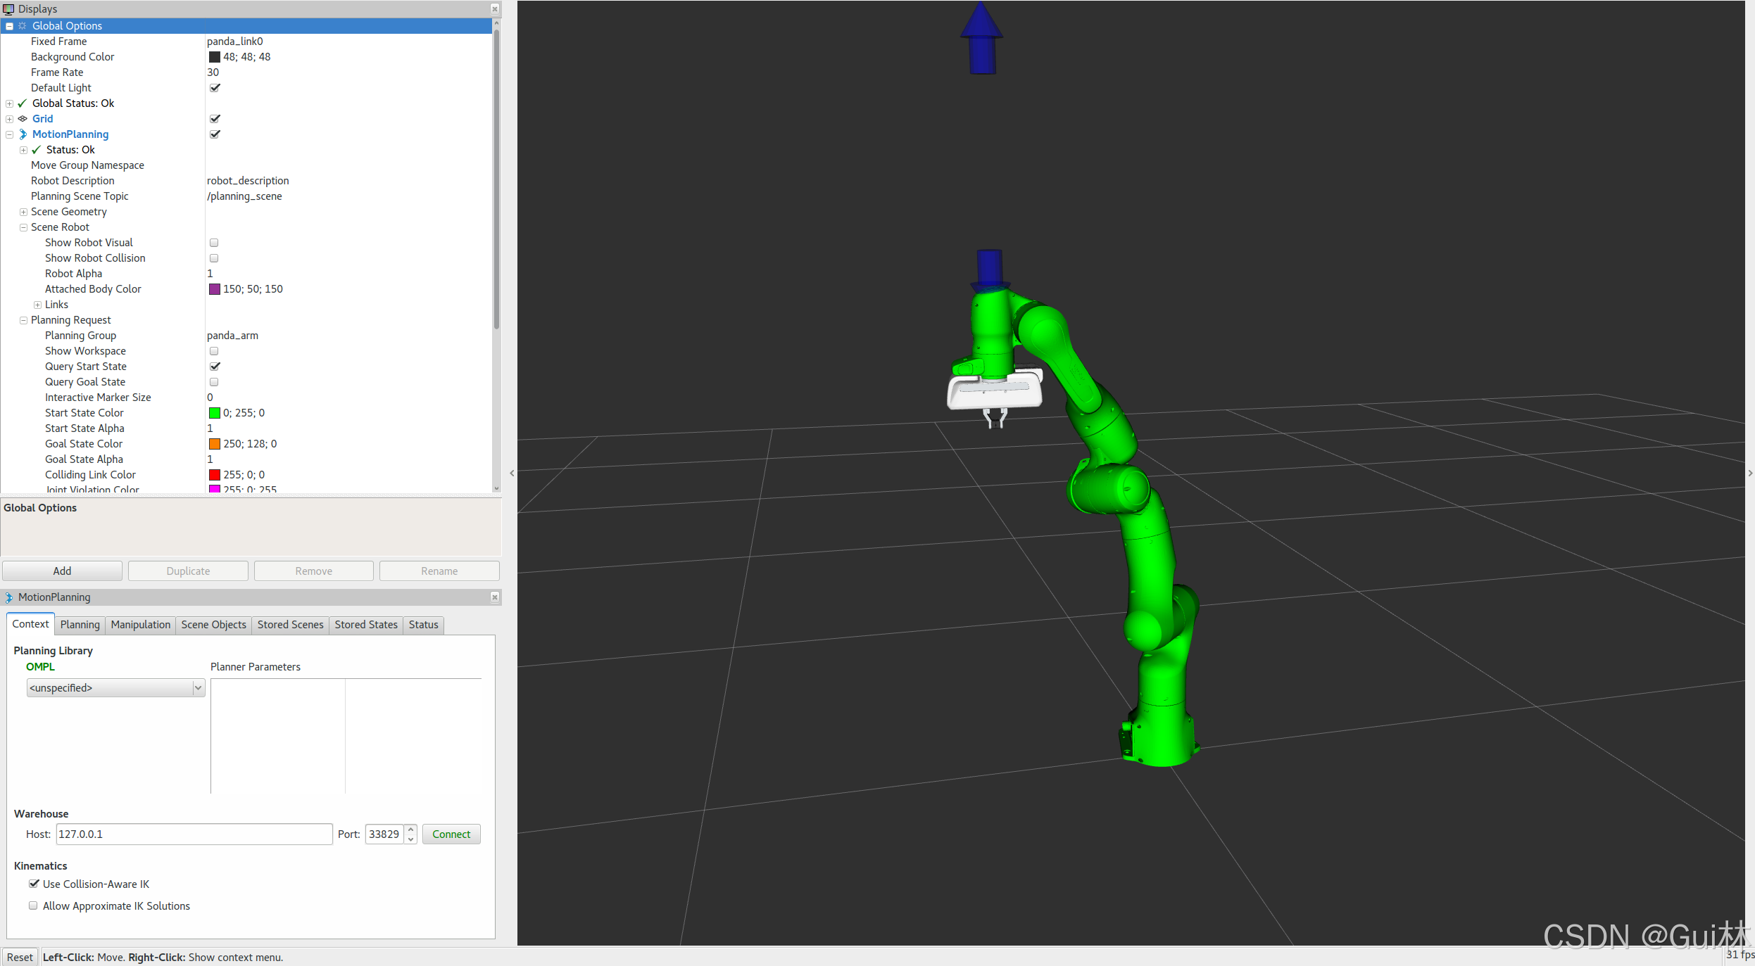Click the Warehouse Host input field

click(194, 834)
